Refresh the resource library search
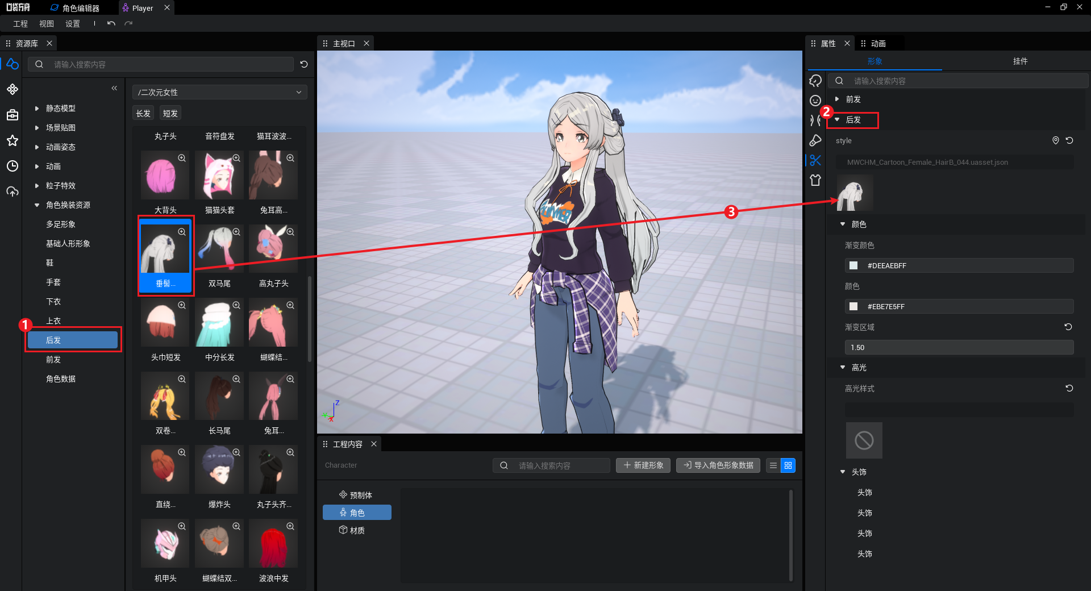 coord(304,64)
